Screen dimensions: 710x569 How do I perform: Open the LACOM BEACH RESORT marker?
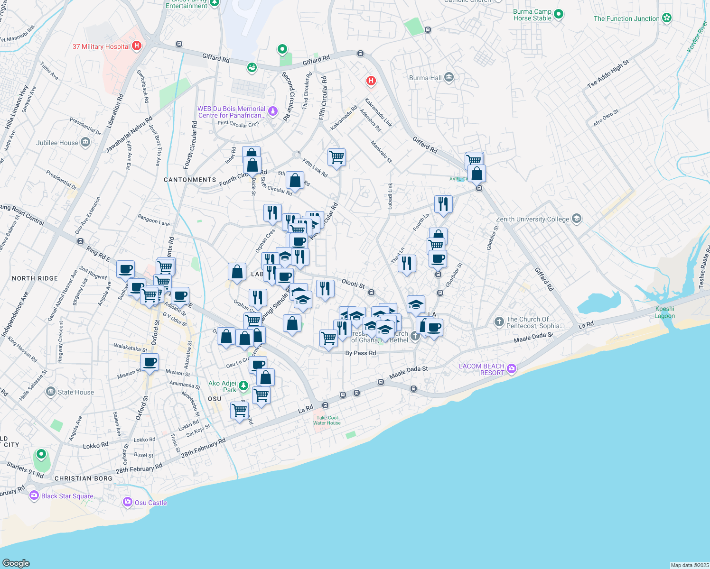click(511, 368)
